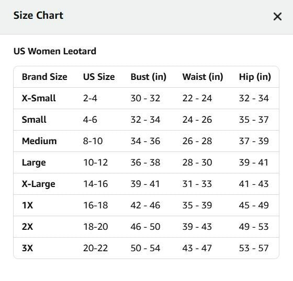Click the 31 - 33 waist measurement
Image resolution: width=293 pixels, height=281 pixels.
tap(197, 184)
